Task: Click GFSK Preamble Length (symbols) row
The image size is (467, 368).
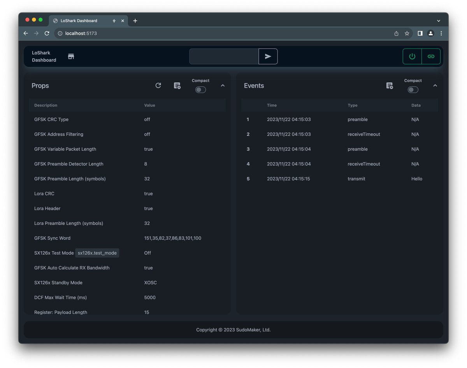Action: pyautogui.click(x=127, y=179)
